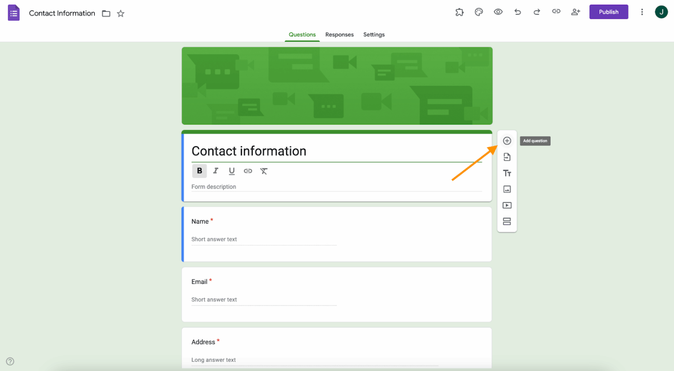Toggle underline formatting for the description
674x371 pixels.
pos(232,171)
